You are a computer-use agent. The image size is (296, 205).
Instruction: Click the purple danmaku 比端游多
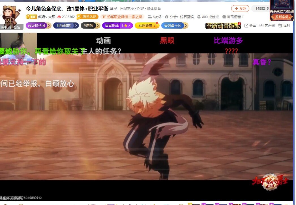coord(228,40)
